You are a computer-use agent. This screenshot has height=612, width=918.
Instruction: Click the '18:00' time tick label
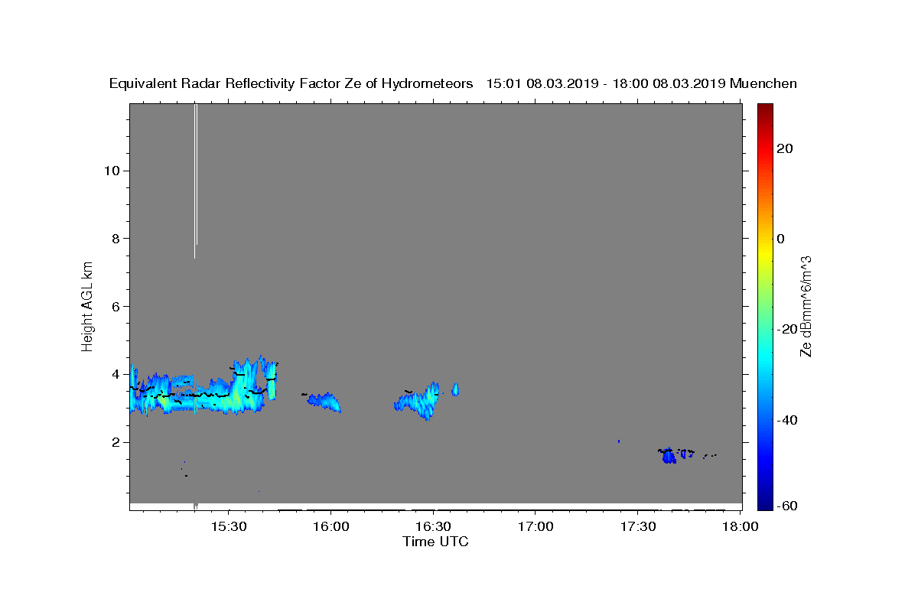(x=741, y=527)
